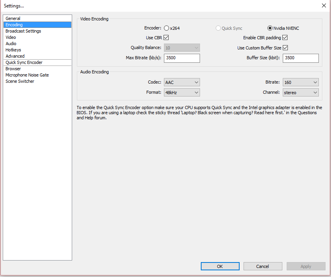Select Quick Sync Encoder in sidebar
The height and width of the screenshot is (277, 331).
(x=37, y=62)
